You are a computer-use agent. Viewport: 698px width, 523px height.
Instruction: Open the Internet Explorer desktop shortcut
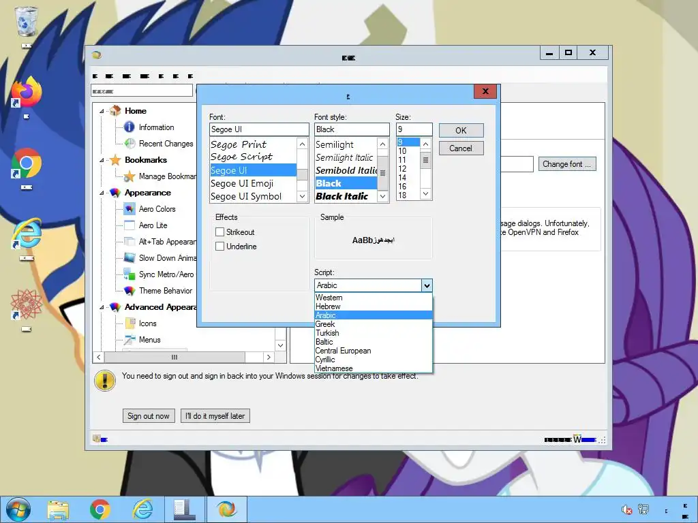[27, 234]
